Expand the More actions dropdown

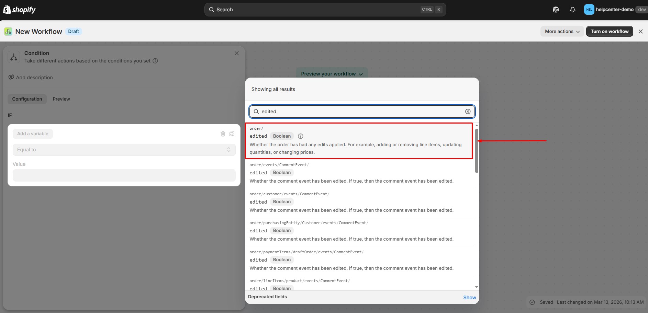pyautogui.click(x=562, y=31)
